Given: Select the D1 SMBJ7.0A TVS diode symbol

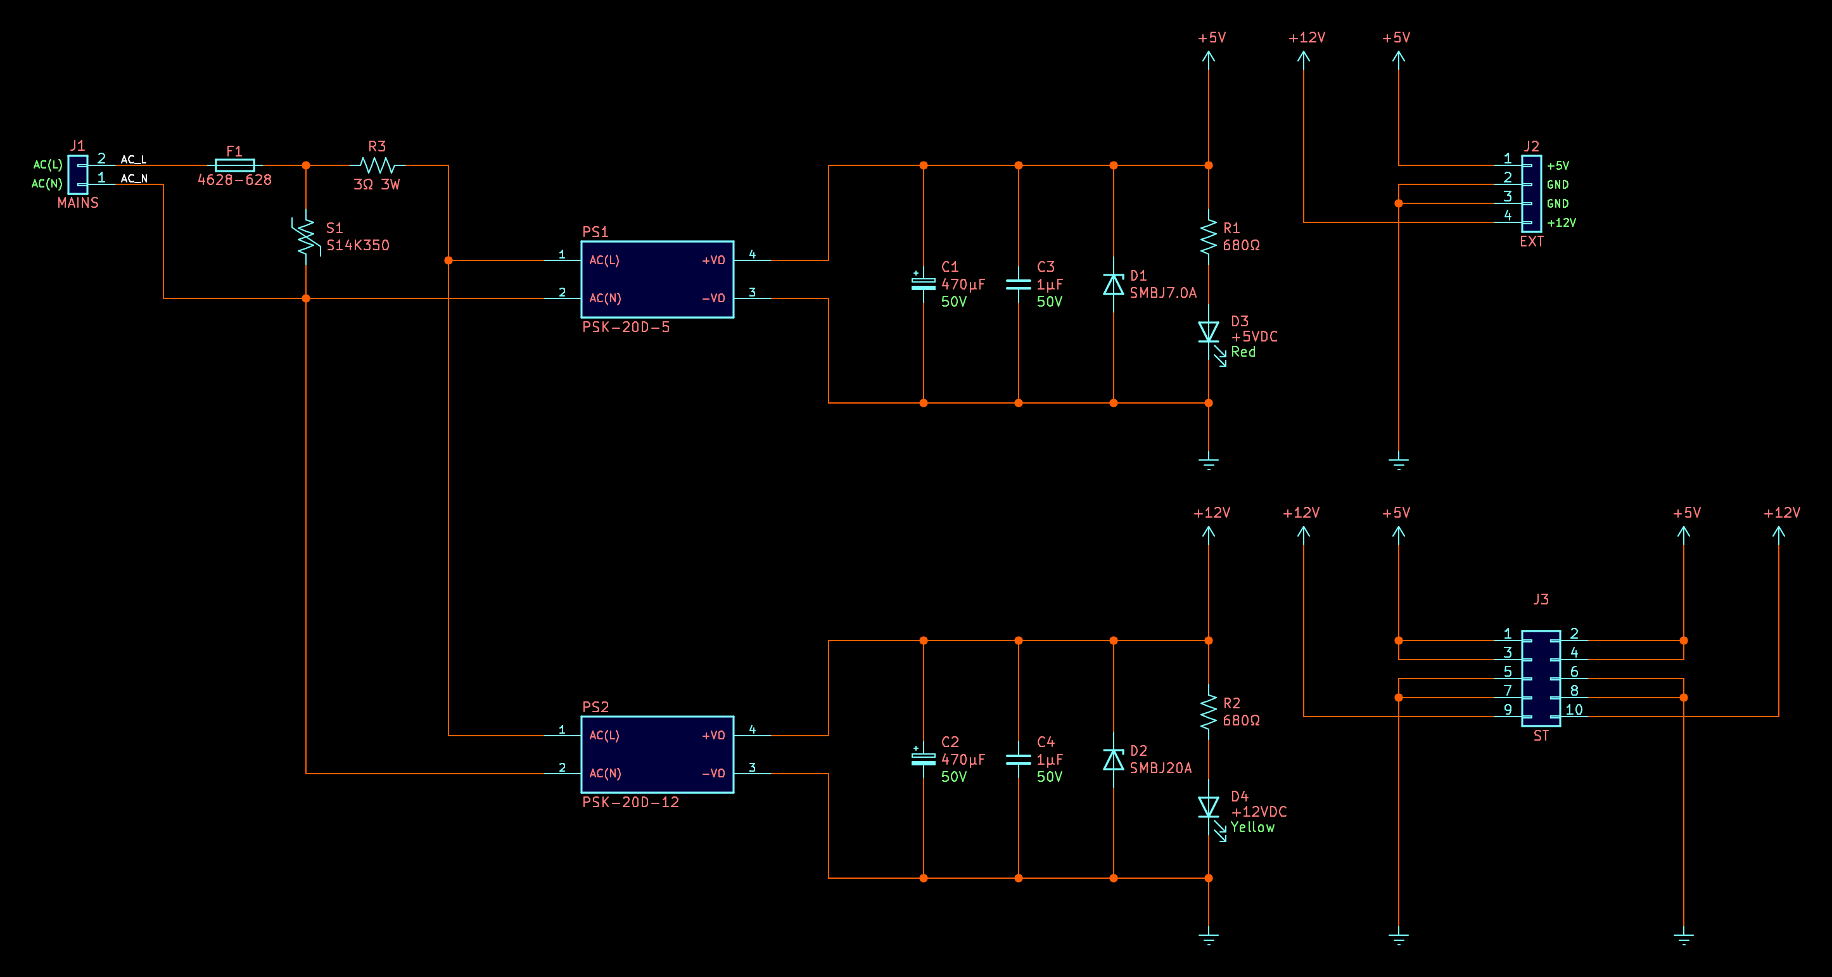Looking at the screenshot, I should pos(1113,284).
